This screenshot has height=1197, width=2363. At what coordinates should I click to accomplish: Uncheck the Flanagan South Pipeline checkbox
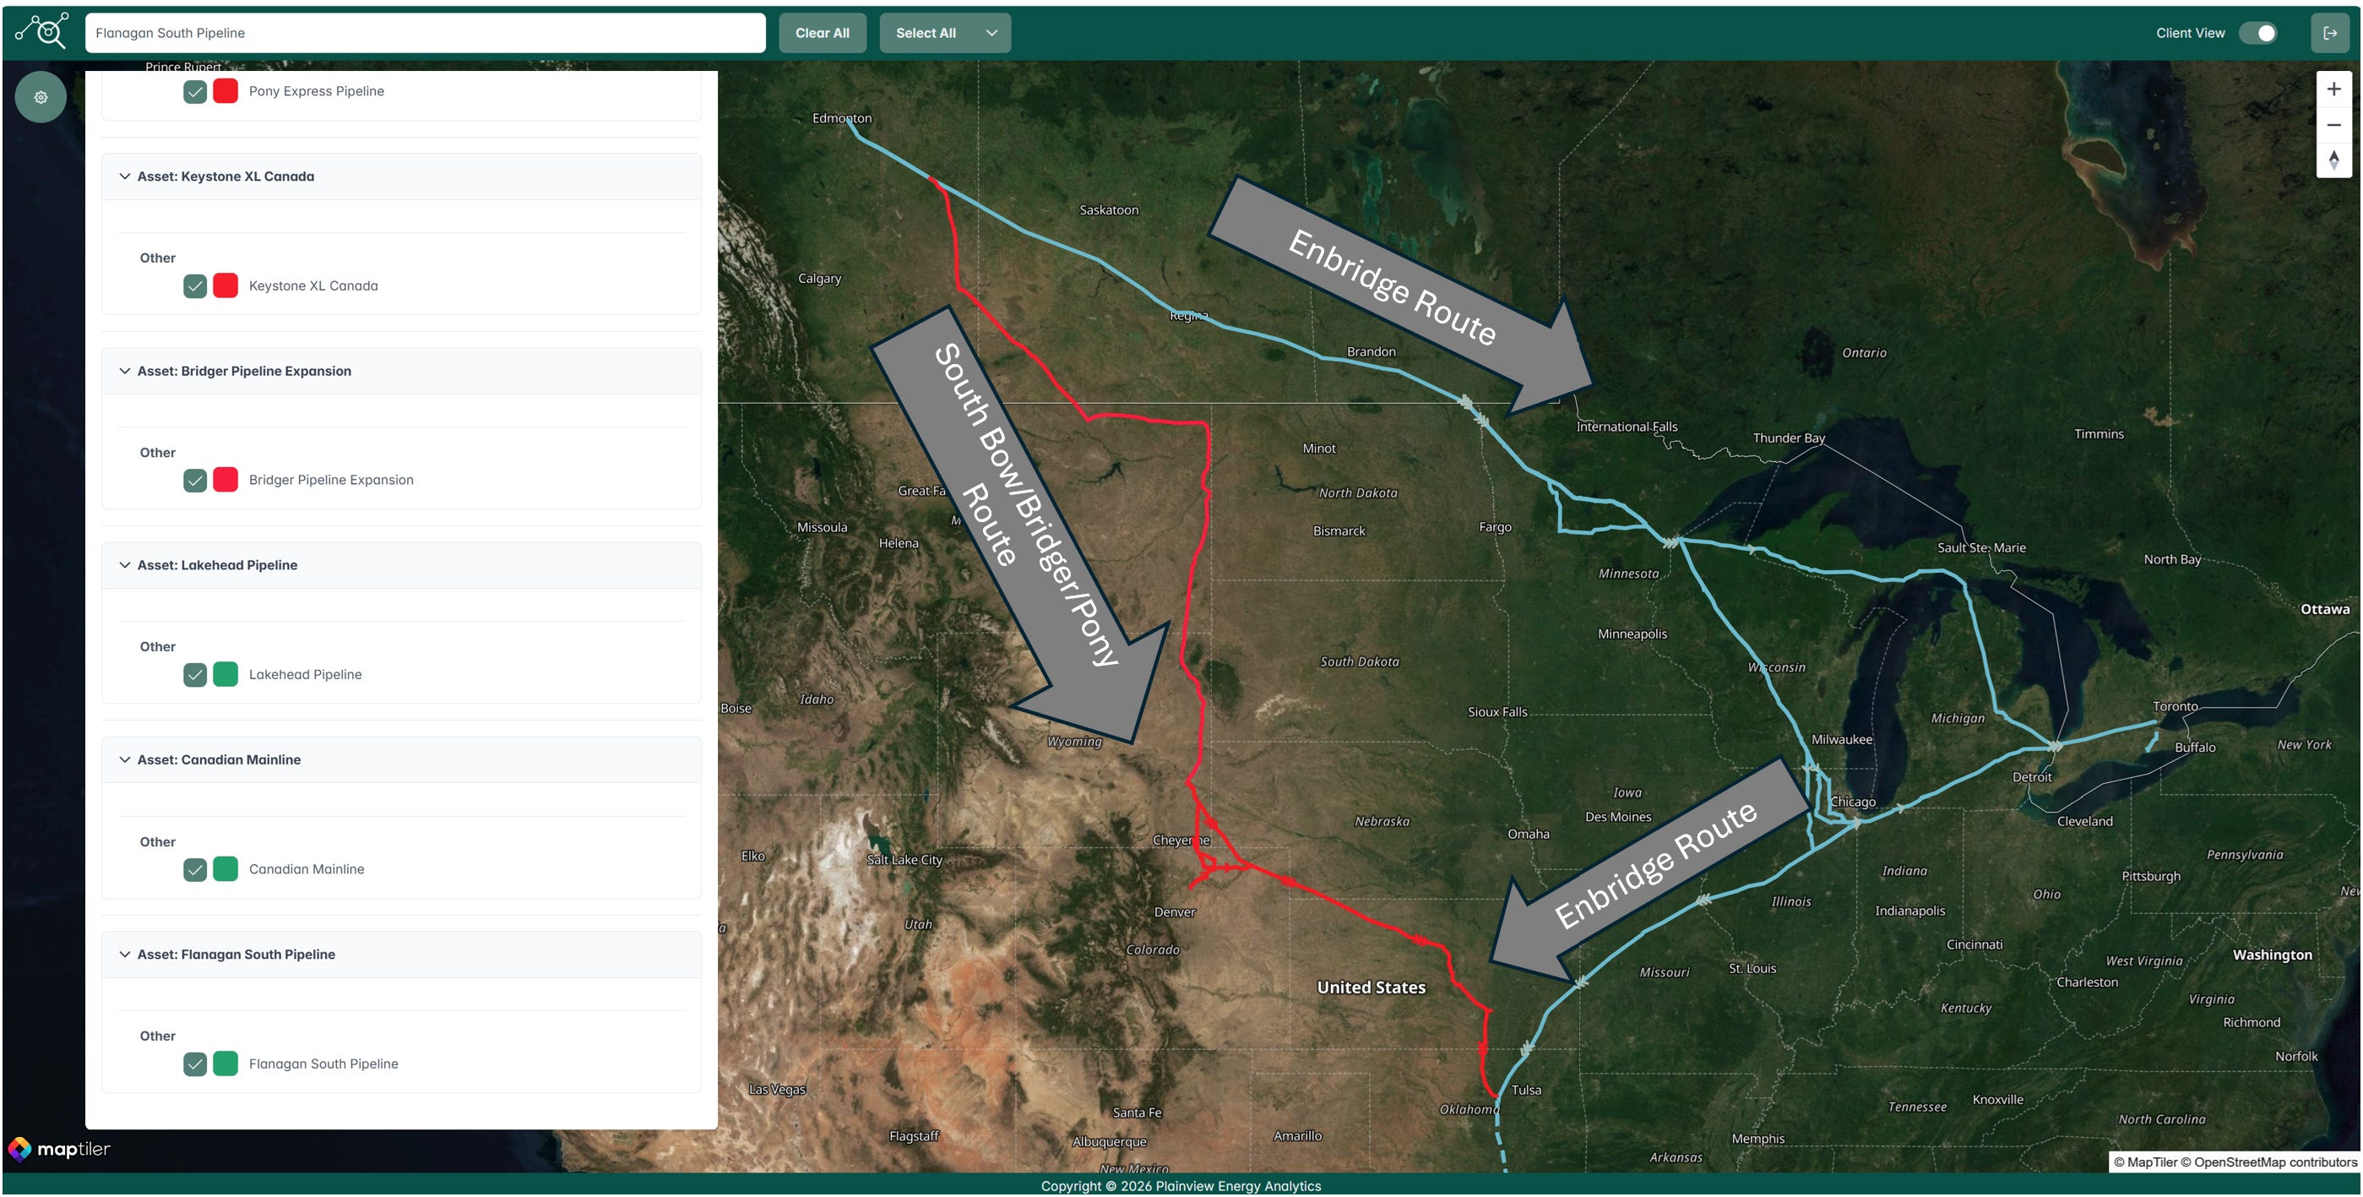tap(194, 1064)
